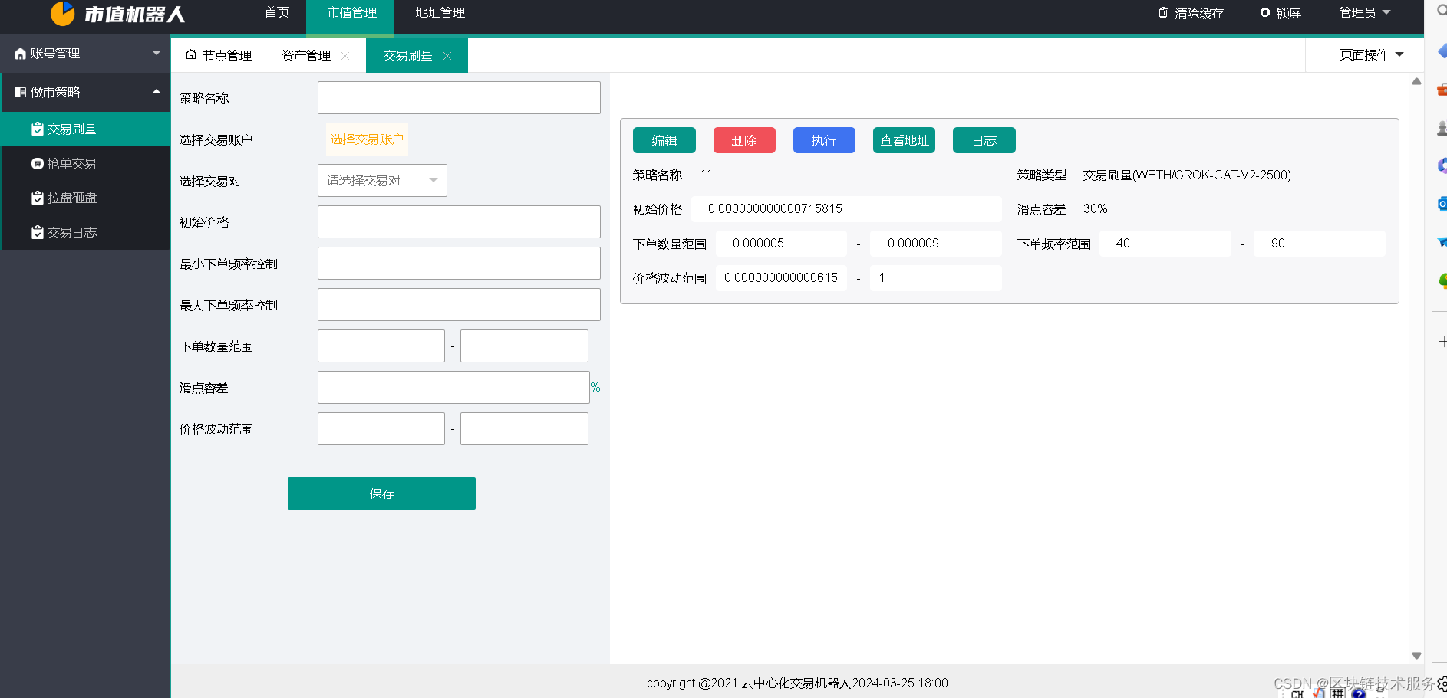Image resolution: width=1447 pixels, height=698 pixels.
Task: Click the red 删除 button
Action: (x=744, y=140)
